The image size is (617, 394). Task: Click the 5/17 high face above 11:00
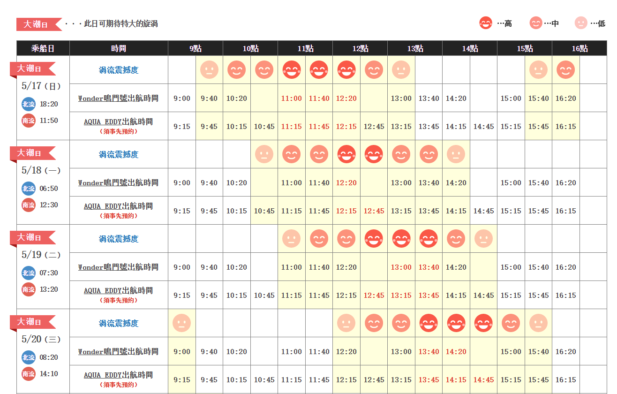(292, 70)
